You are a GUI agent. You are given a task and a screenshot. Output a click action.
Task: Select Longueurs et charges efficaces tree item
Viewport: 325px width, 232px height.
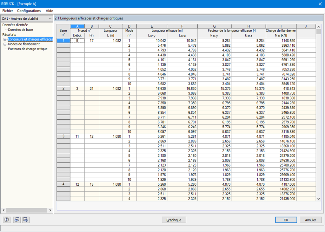(x=30, y=39)
